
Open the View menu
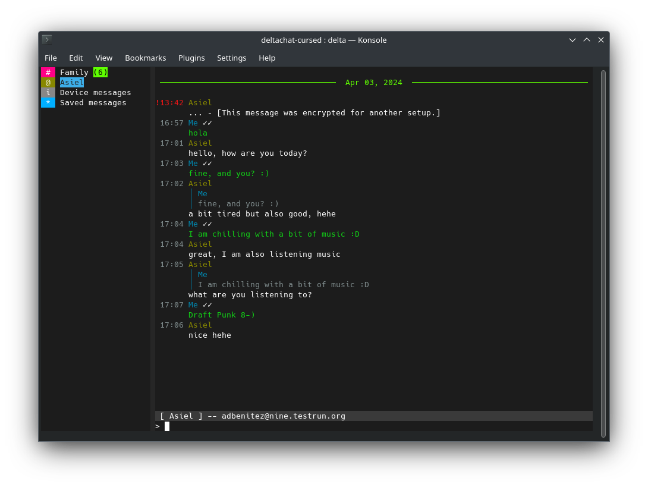pos(104,58)
